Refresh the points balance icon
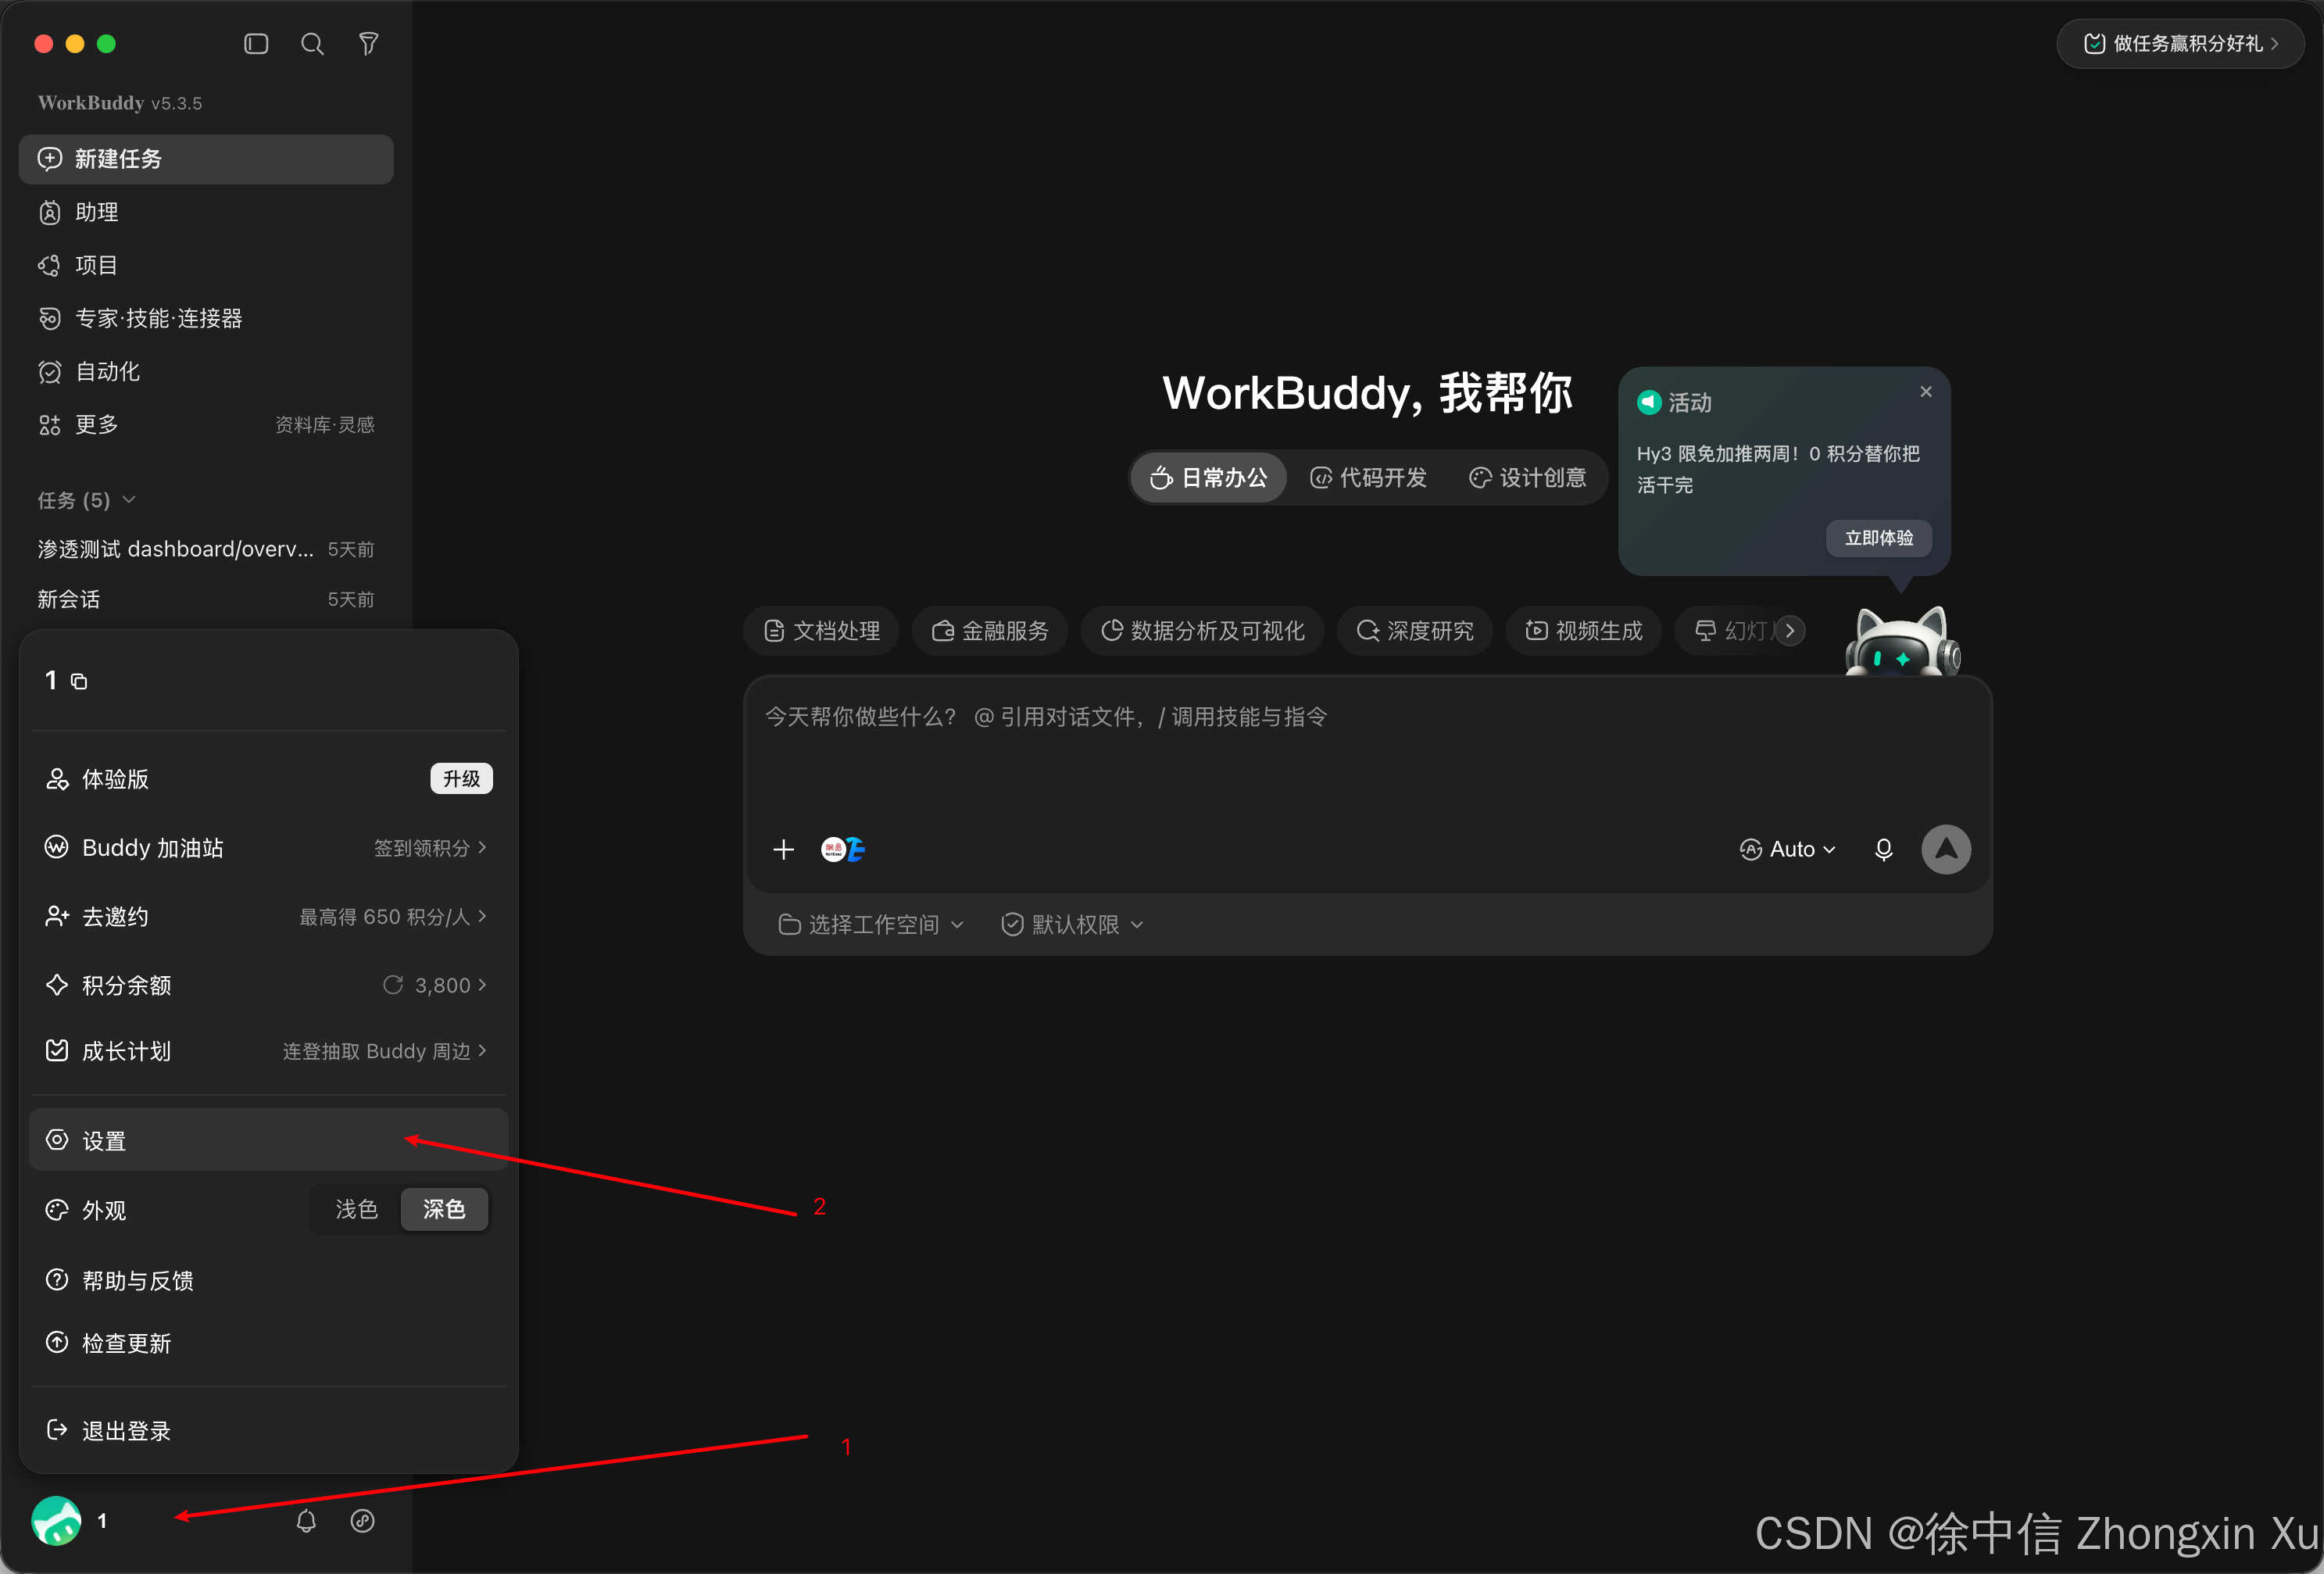 (x=393, y=985)
